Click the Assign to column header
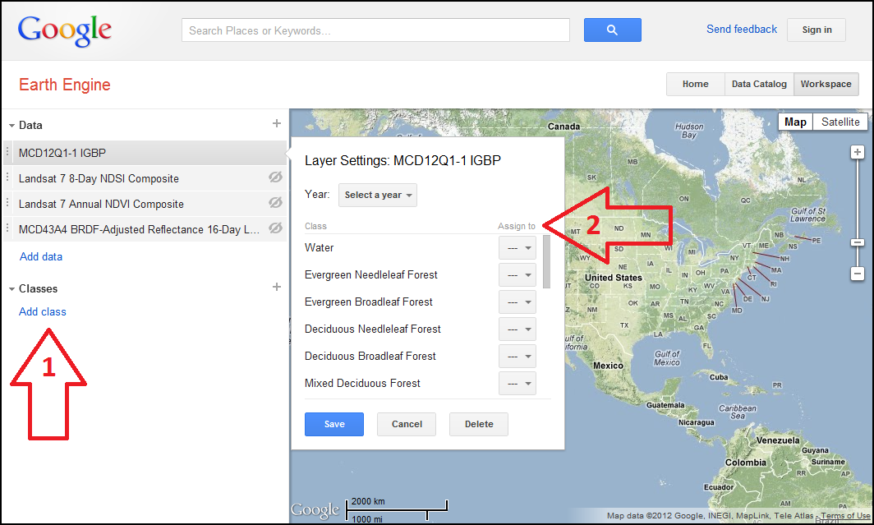 click(x=516, y=226)
